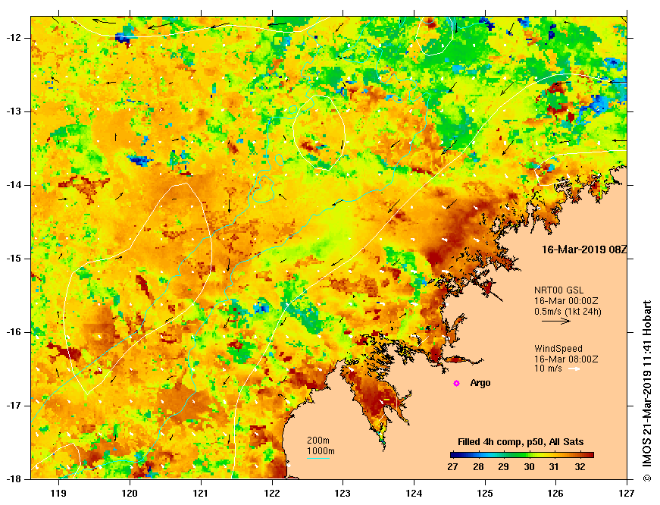The image size is (660, 505).
Task: Click the 'Argo' legend label
Action: (x=480, y=383)
